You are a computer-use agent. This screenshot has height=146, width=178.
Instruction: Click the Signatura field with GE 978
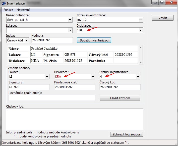click(x=29, y=87)
